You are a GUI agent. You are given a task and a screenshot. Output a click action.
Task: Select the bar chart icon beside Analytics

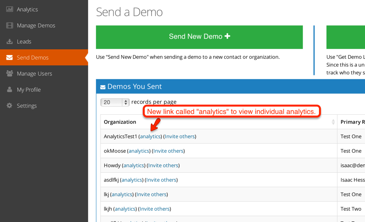click(x=9, y=9)
